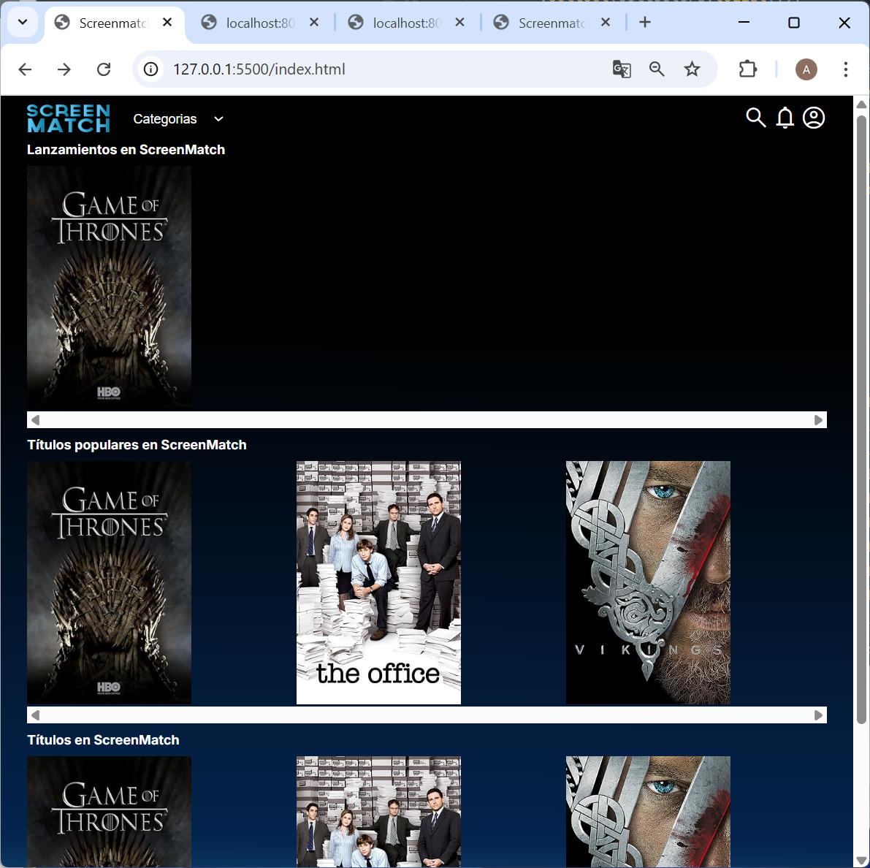Close the second localhost tab
The height and width of the screenshot is (868, 870).
click(x=460, y=22)
